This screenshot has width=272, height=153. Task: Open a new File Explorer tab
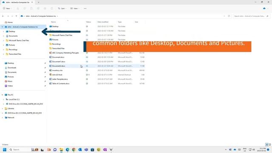tap(39, 2)
